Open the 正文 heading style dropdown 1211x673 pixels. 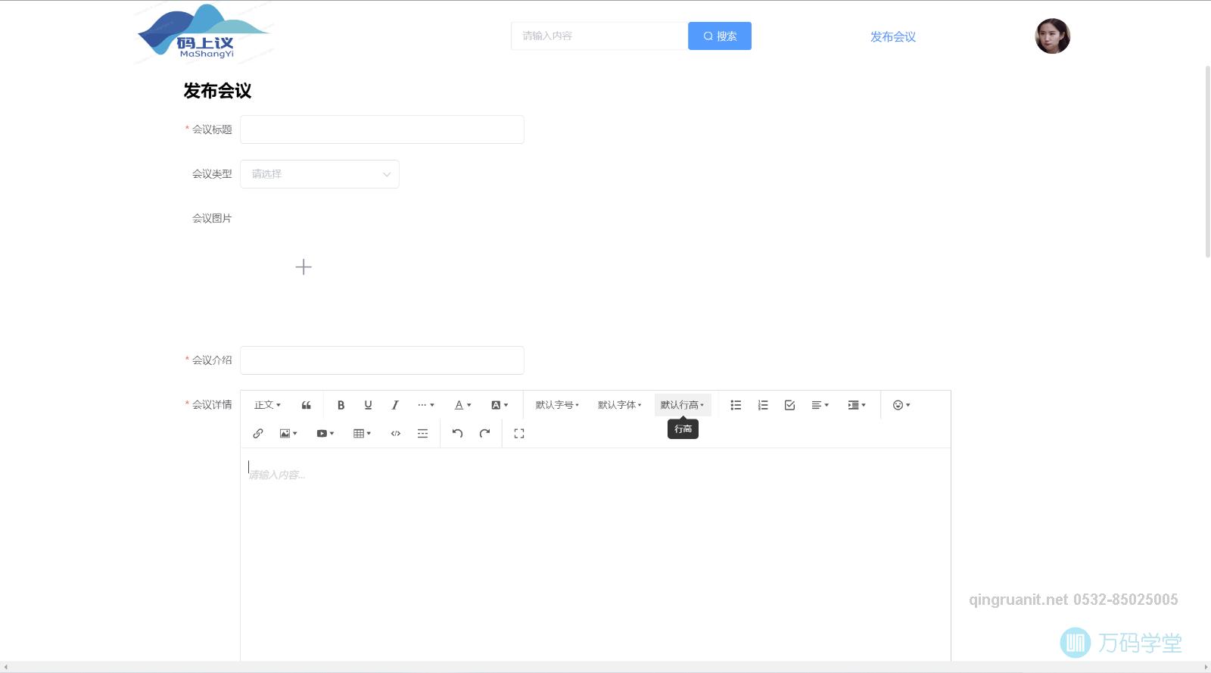pos(267,405)
